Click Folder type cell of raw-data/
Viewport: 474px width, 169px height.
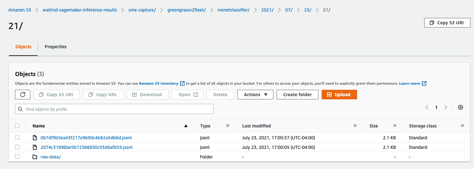pos(206,157)
